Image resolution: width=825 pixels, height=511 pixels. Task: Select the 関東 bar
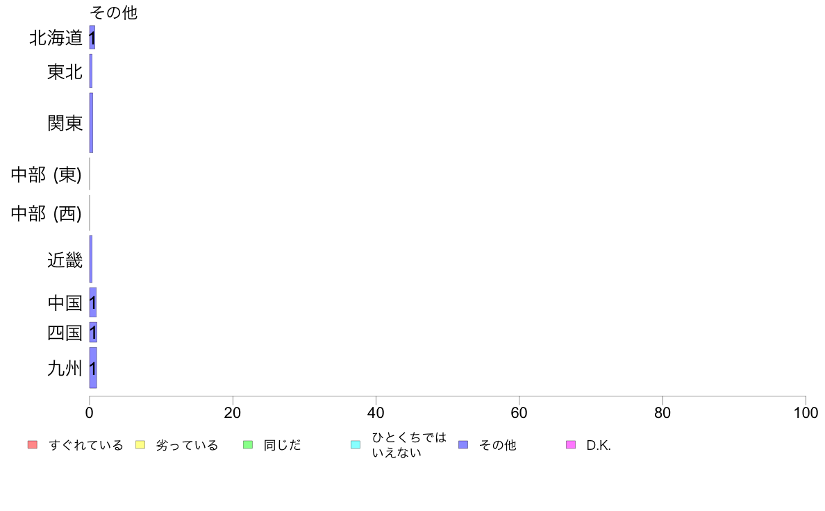(91, 123)
